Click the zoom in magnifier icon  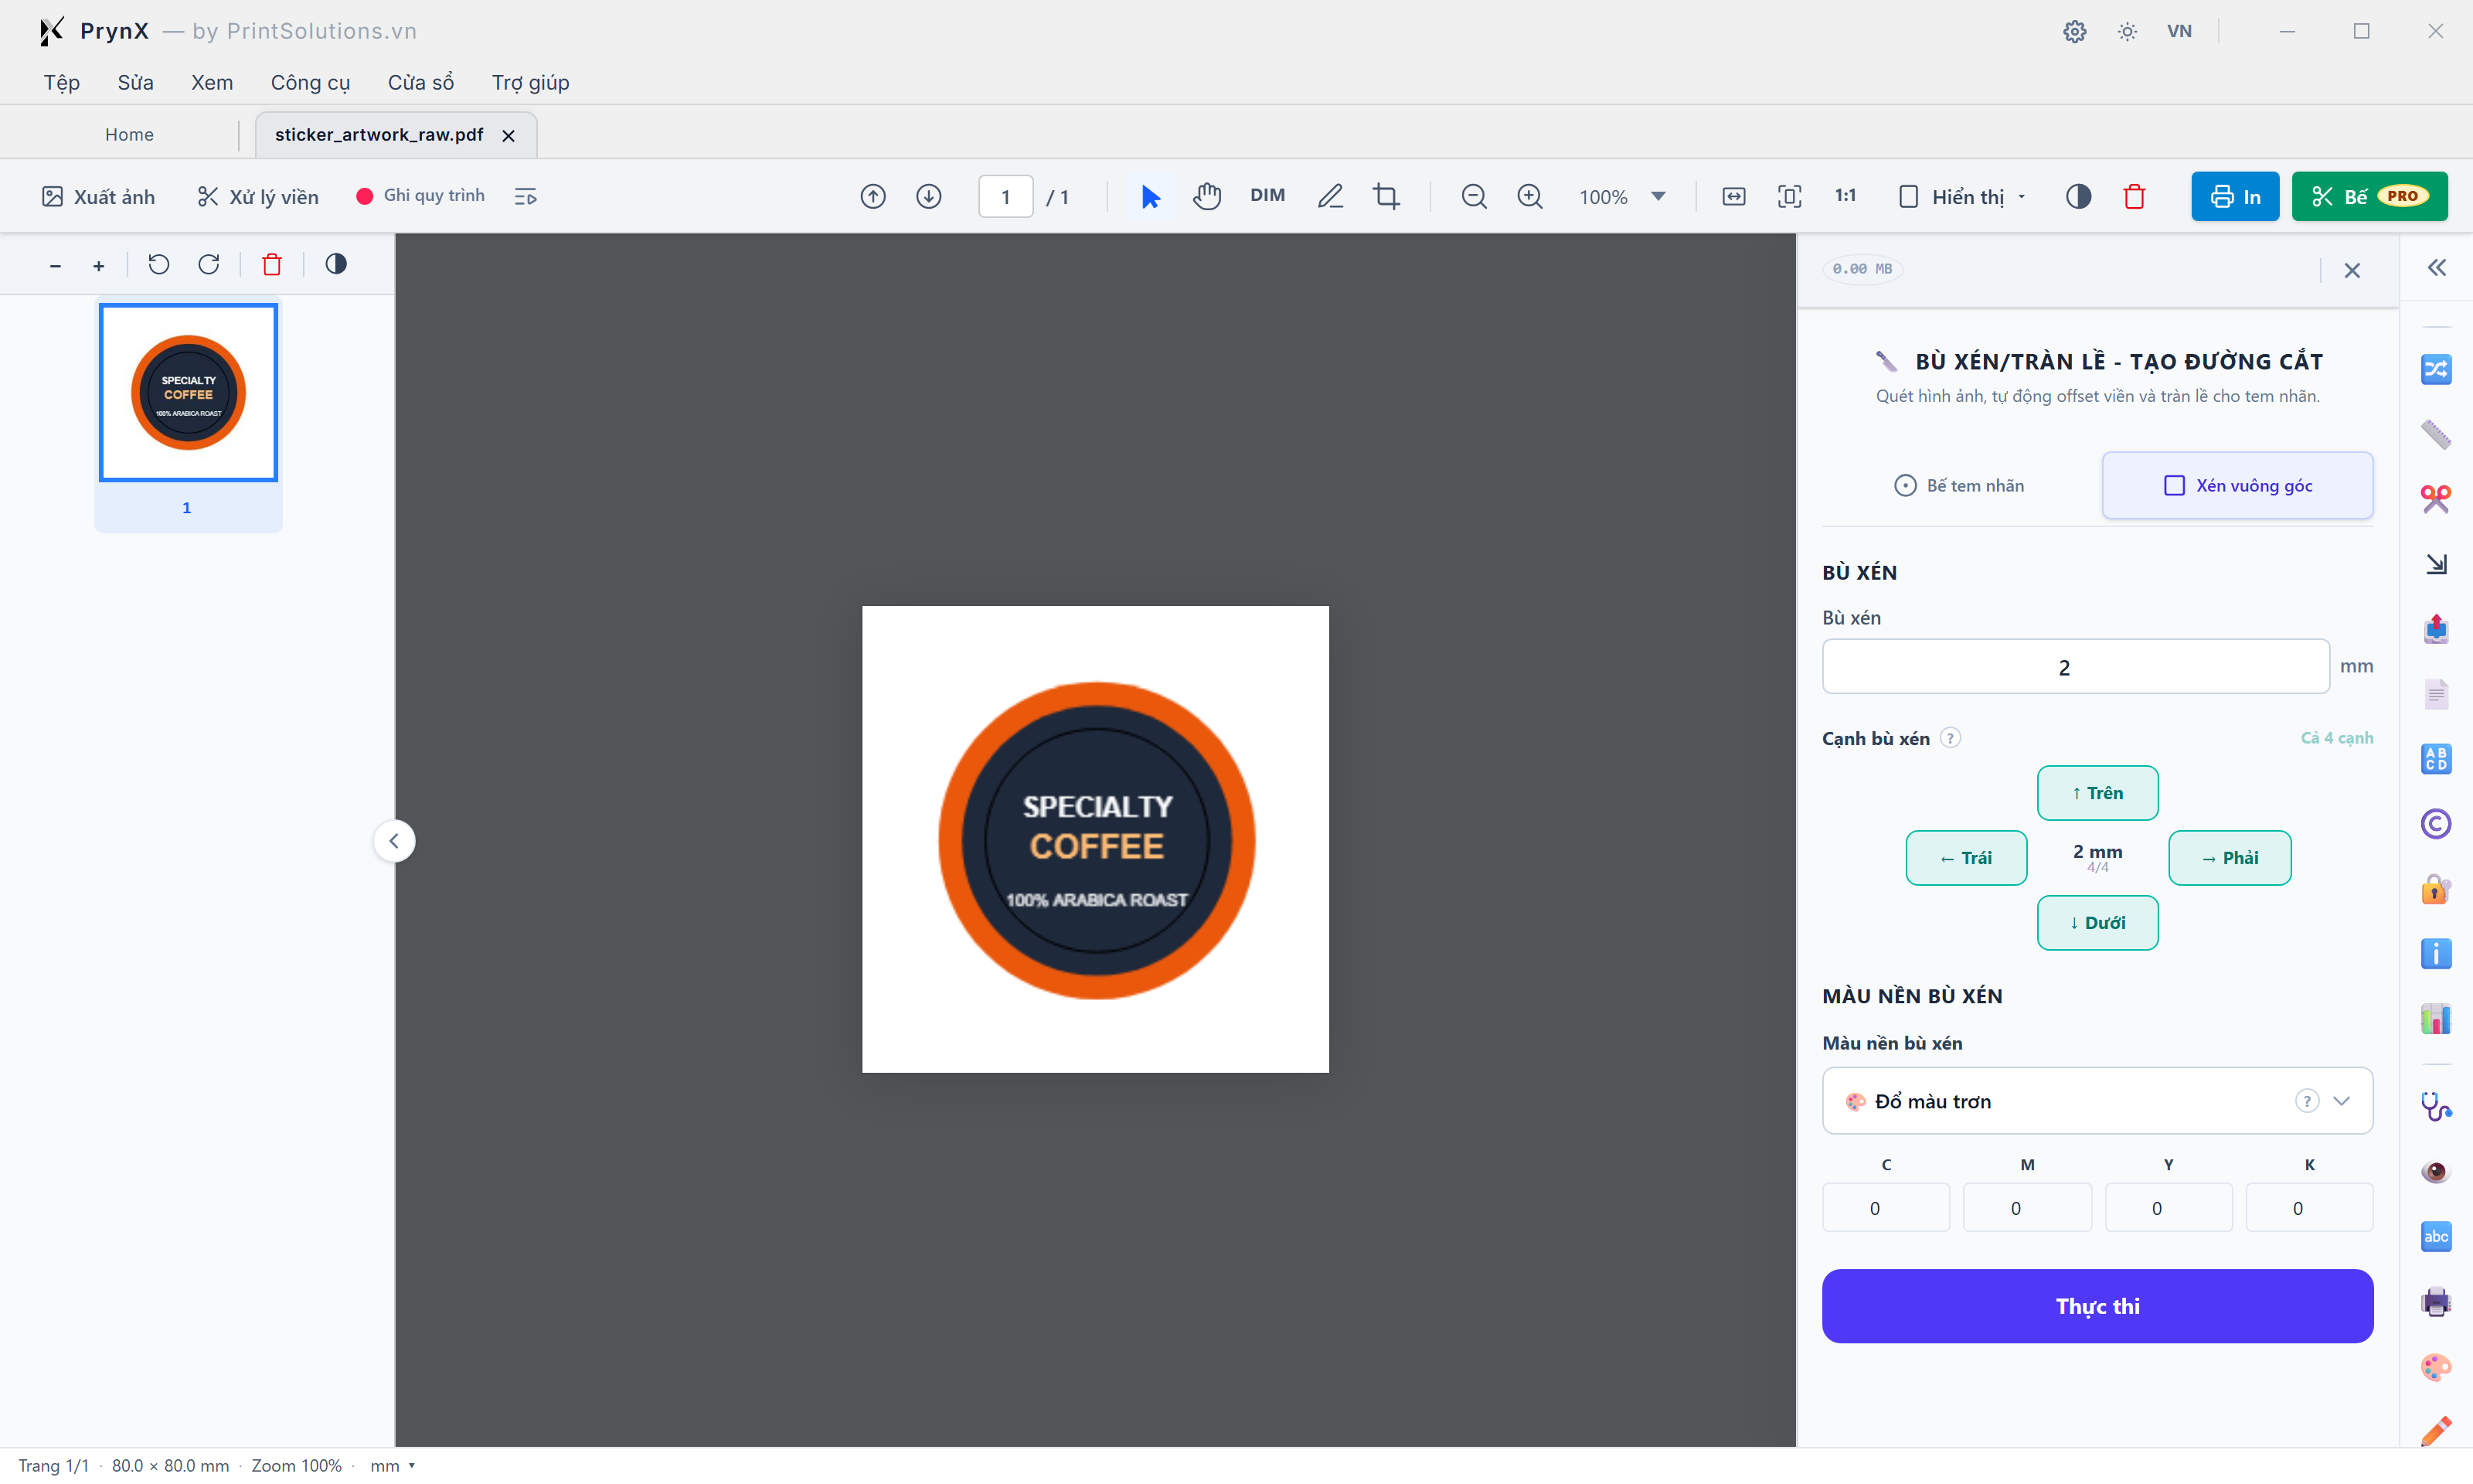click(1529, 196)
